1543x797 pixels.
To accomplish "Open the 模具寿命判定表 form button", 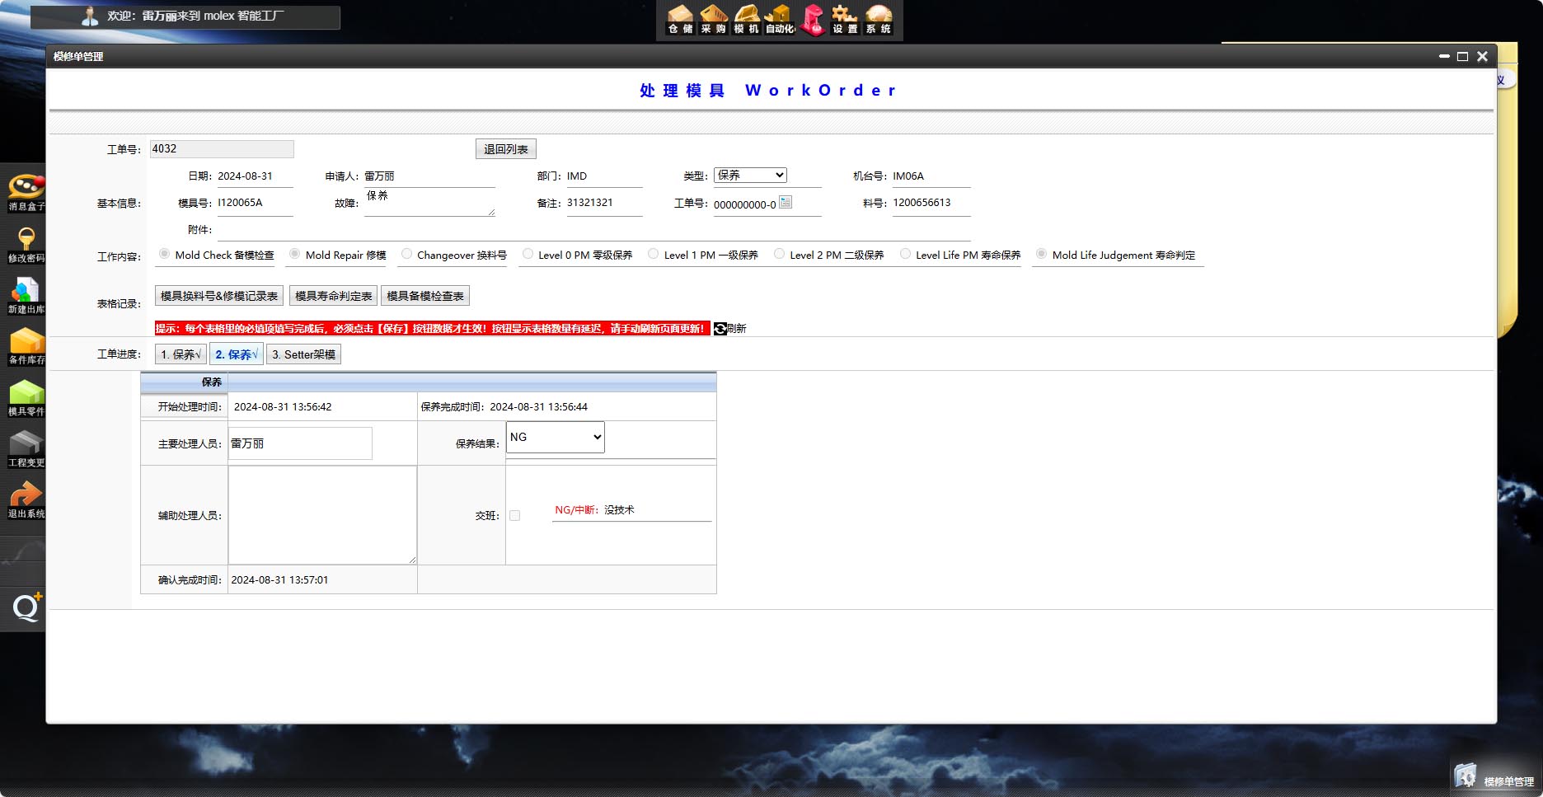I will click(x=333, y=296).
